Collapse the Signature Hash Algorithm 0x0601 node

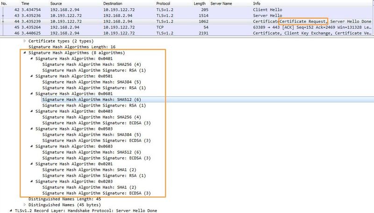tap(31, 93)
